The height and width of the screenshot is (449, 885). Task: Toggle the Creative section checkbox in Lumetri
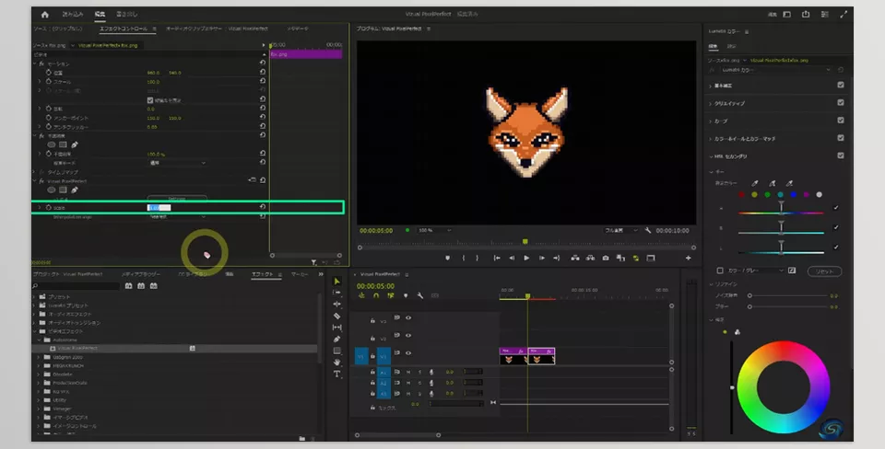point(841,102)
